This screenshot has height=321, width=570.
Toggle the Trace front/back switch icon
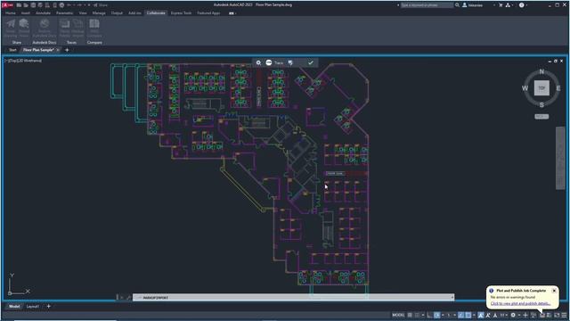point(269,62)
